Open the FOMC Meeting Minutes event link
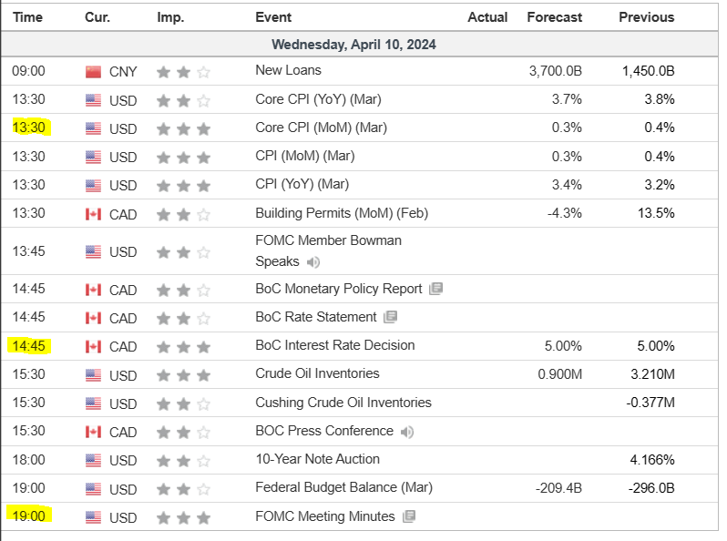The width and height of the screenshot is (727, 541). [324, 516]
